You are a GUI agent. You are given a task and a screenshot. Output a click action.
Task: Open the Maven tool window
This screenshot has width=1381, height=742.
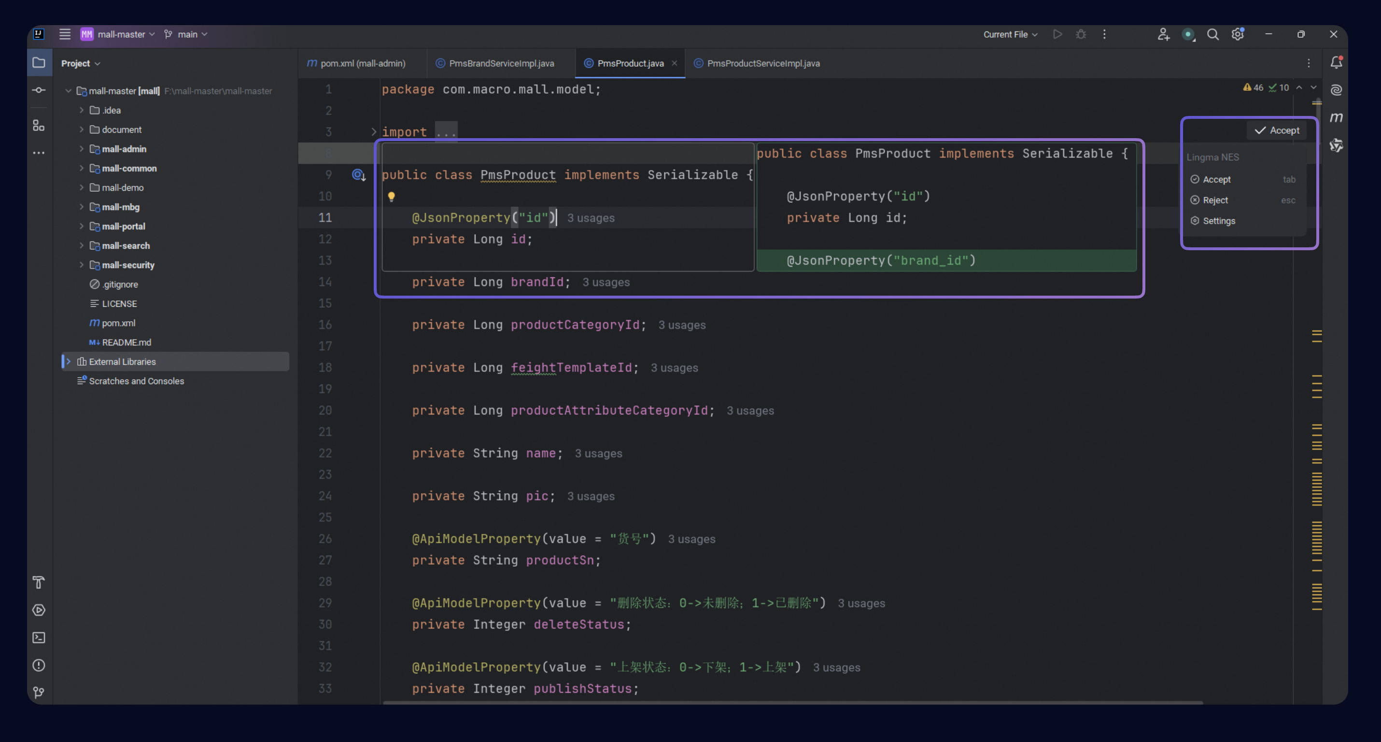coord(1336,117)
